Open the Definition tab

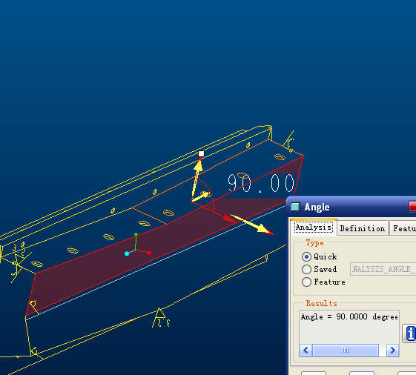coord(363,228)
